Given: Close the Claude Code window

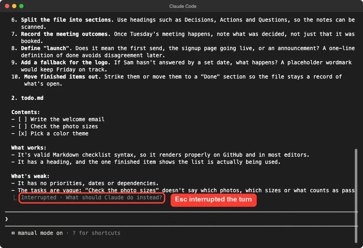Looking at the screenshot, I should point(7,6).
